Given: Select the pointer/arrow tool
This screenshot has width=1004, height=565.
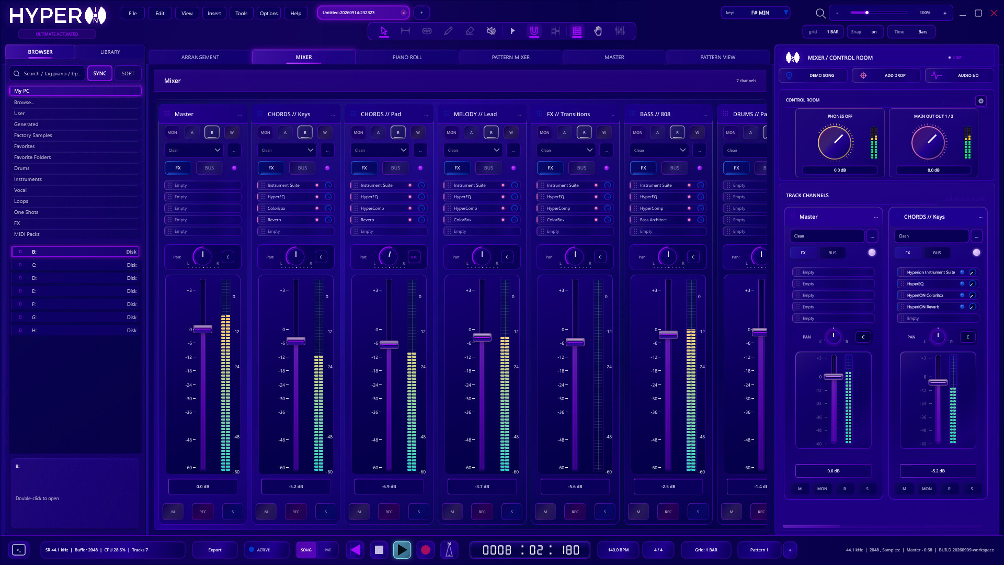Looking at the screenshot, I should pyautogui.click(x=384, y=31).
